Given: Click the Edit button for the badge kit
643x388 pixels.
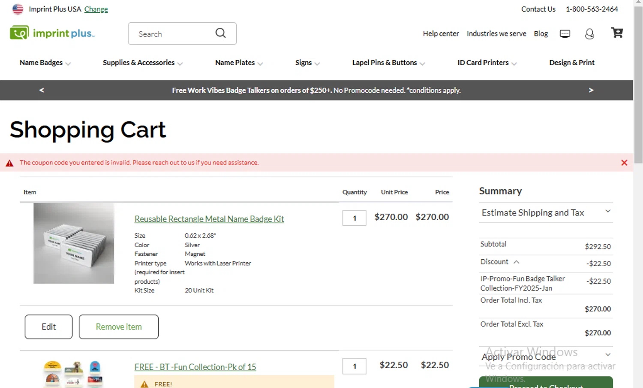Looking at the screenshot, I should point(48,327).
